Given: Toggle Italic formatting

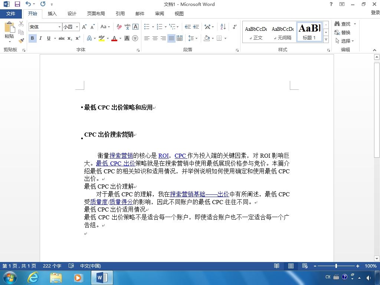Looking at the screenshot, I should click(x=40, y=38).
